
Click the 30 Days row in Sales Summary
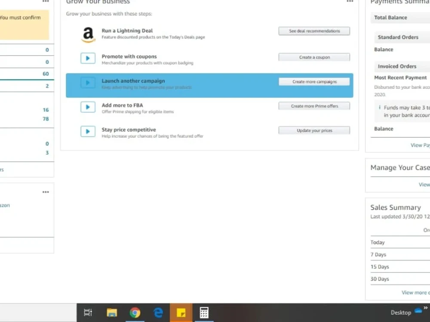(400, 279)
